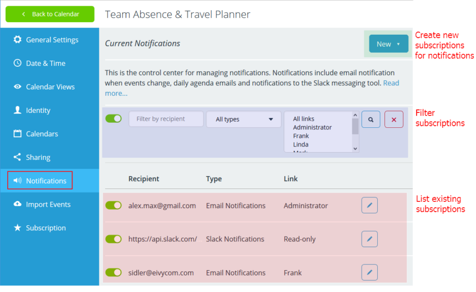This screenshot has width=476, height=292.
Task: Click the Type column header
Action: [x=214, y=179]
